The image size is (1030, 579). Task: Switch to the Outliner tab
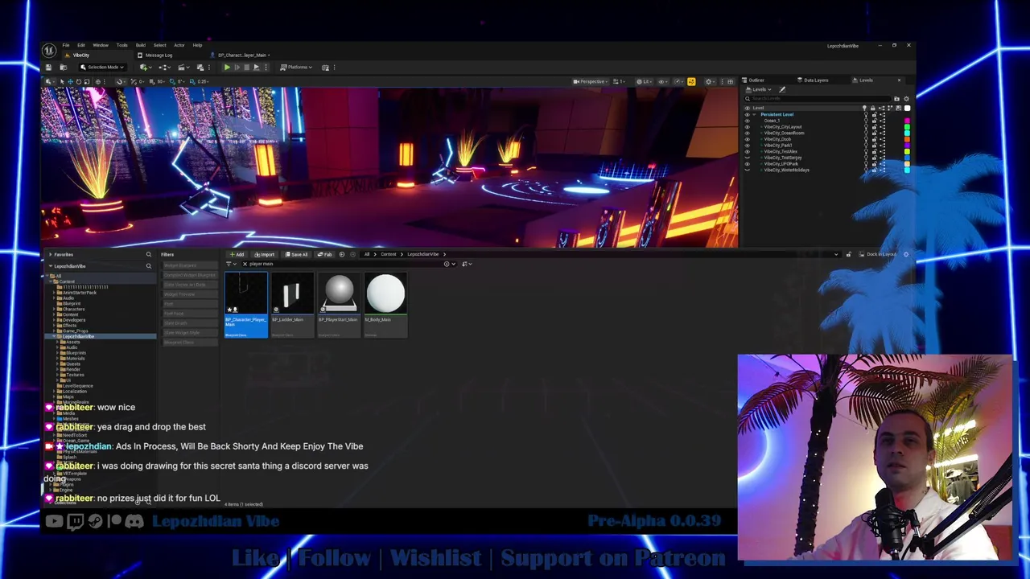tap(752, 80)
